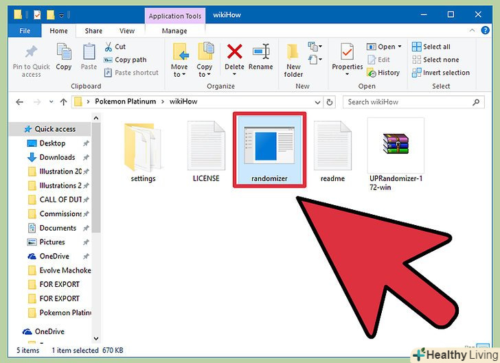Screen dimensions: 500x363
Task: Select the UPRandomizer-172-win archive
Action: pyautogui.click(x=396, y=154)
